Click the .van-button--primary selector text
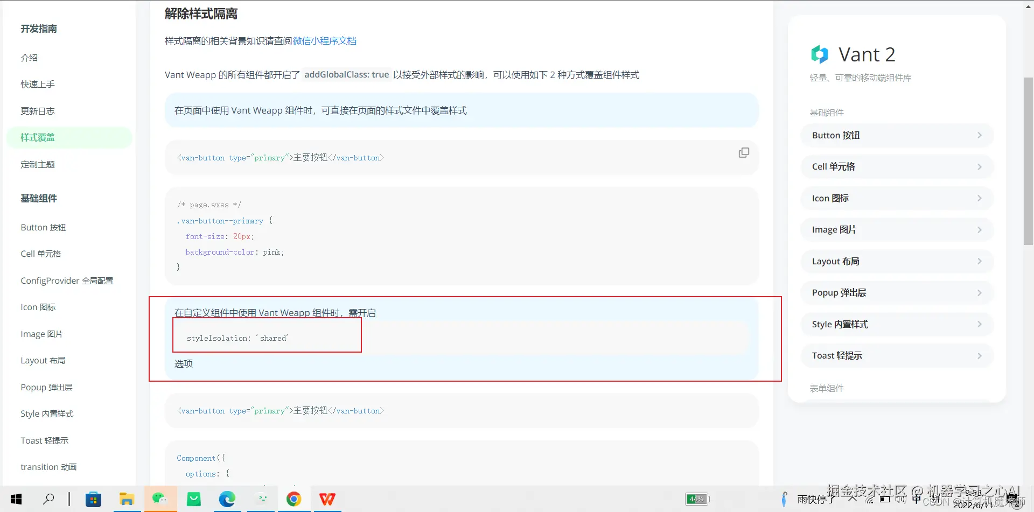1034x512 pixels. [x=220, y=221]
